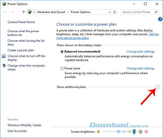This screenshot has width=163, height=138.
Task: Click the dim brightness sun icon
Action: coord(98,132)
